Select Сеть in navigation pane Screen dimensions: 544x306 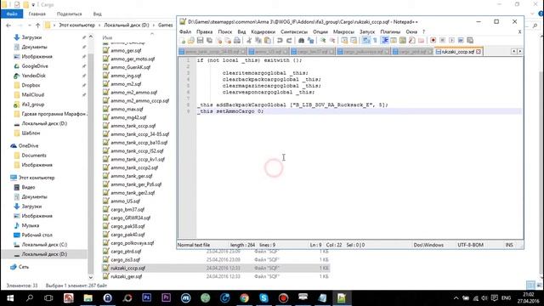click(x=23, y=267)
